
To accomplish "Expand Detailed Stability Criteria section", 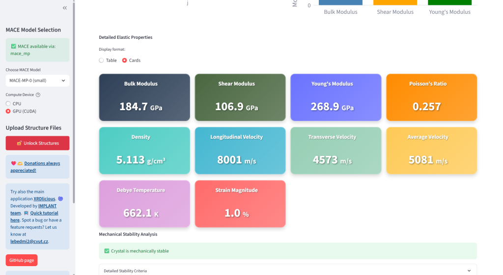I will click(x=287, y=271).
